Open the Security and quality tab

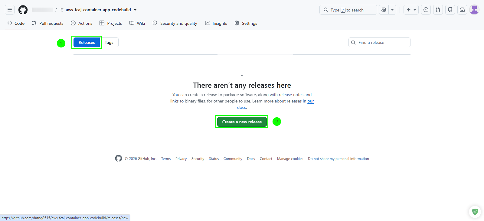[x=175, y=23]
